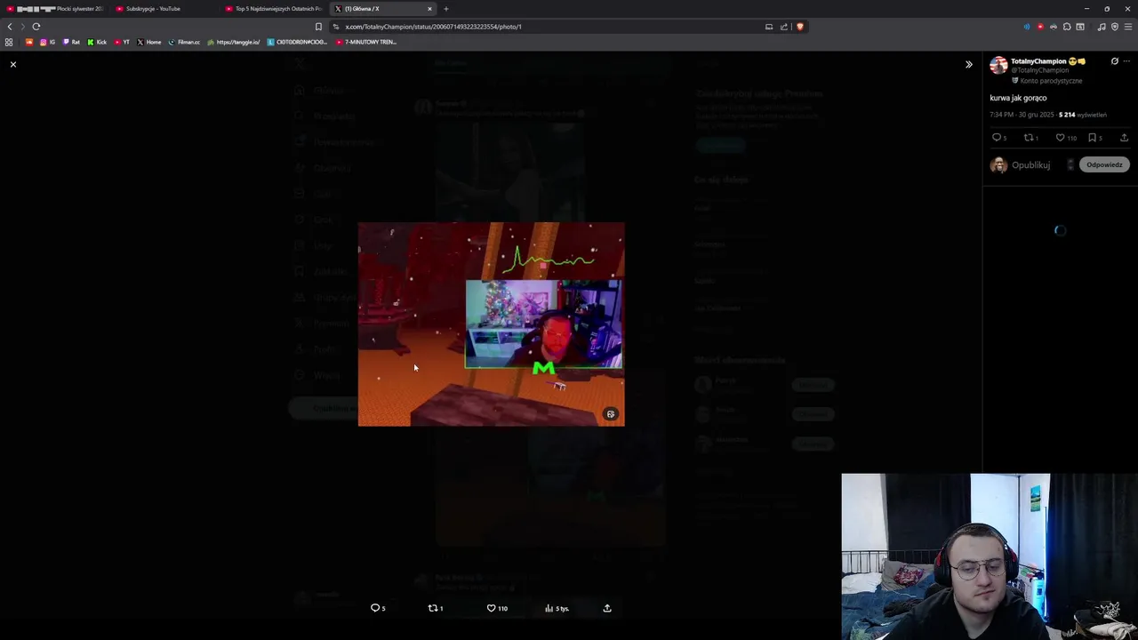Collapse the tweet sidebar with double chevron
Screen dimensions: 1138x640
969,64
